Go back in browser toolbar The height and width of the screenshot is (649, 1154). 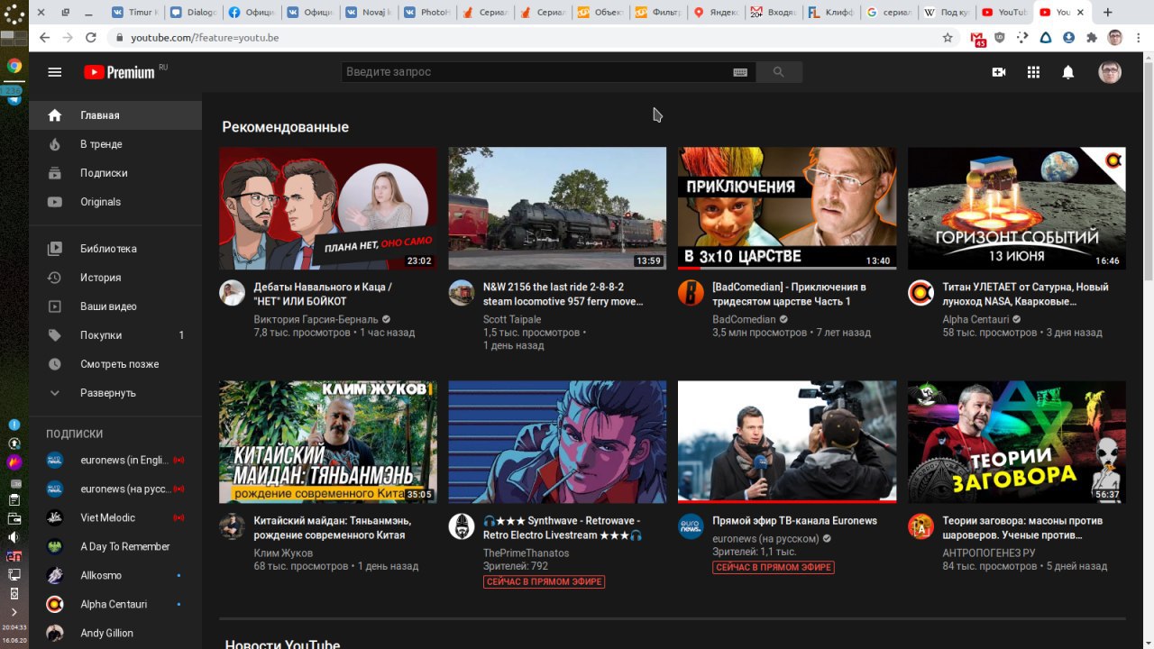pyautogui.click(x=43, y=38)
